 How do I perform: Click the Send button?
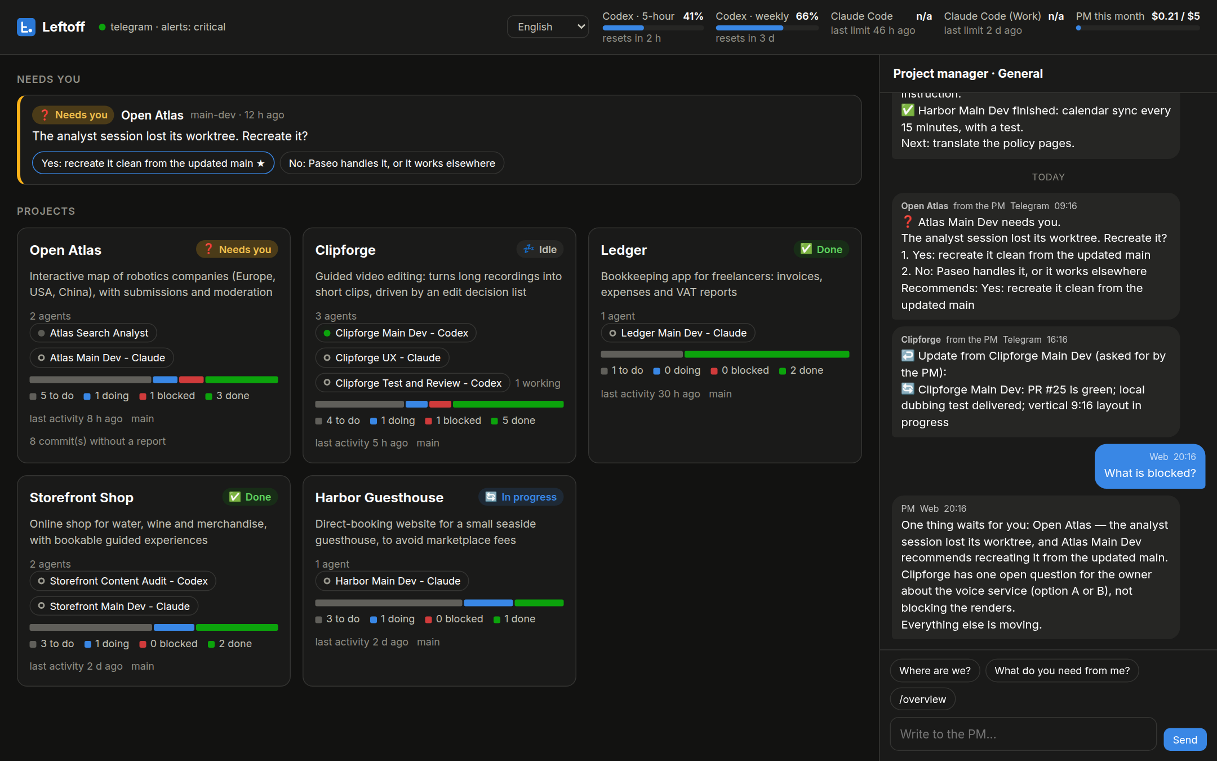coord(1185,740)
